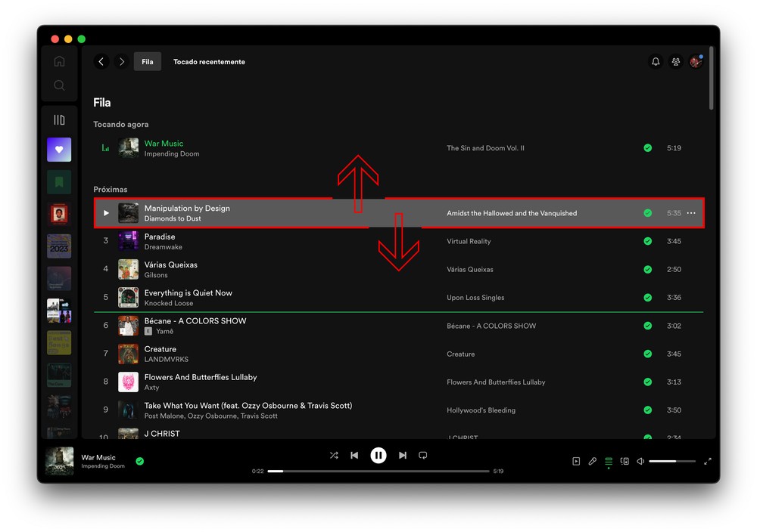757x532 pixels.
Task: Open the notifications bell
Action: click(656, 62)
